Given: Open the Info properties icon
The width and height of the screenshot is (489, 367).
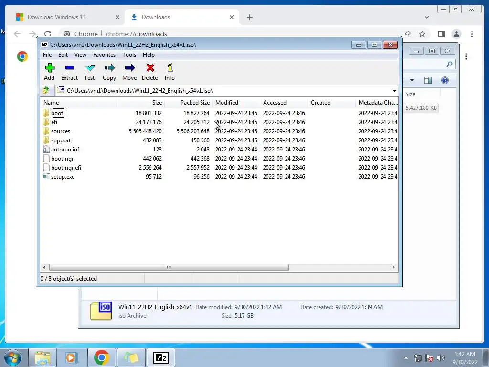Looking at the screenshot, I should pos(170,67).
